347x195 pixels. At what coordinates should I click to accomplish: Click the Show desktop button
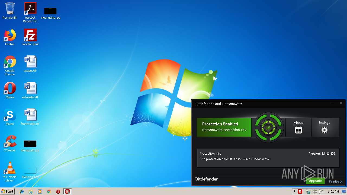(344, 191)
